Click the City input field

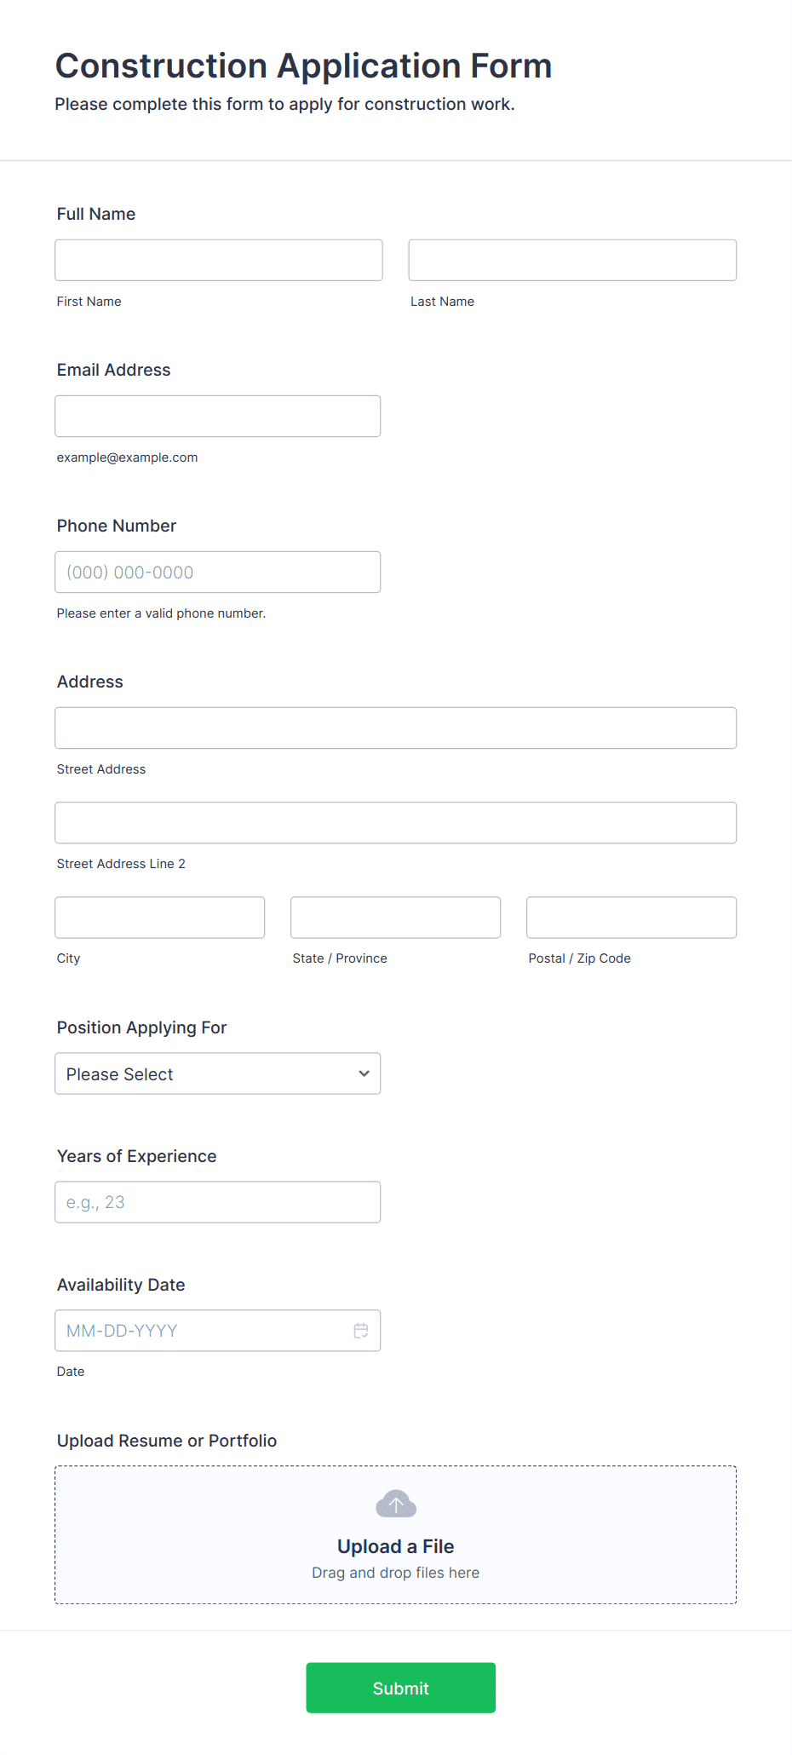pos(159,917)
